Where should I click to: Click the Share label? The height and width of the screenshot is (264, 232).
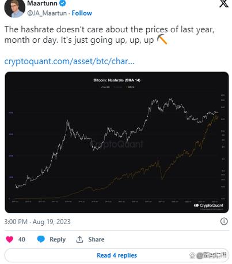(x=96, y=239)
